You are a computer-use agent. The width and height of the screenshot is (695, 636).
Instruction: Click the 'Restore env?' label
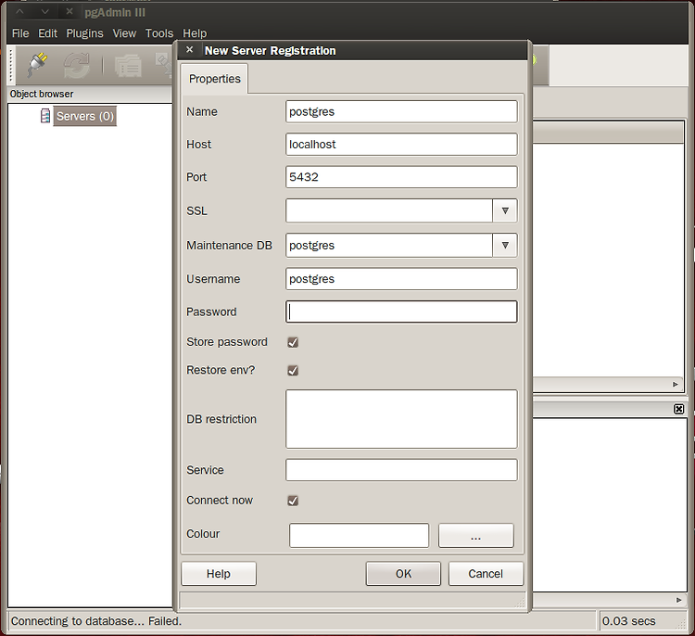point(221,370)
